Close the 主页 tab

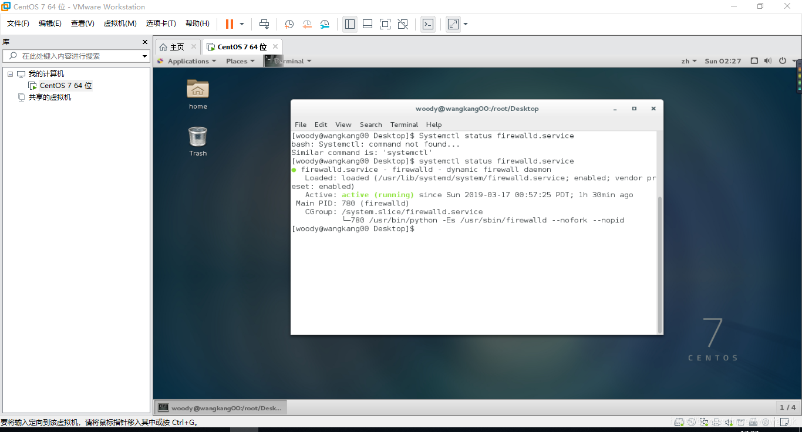[194, 46]
